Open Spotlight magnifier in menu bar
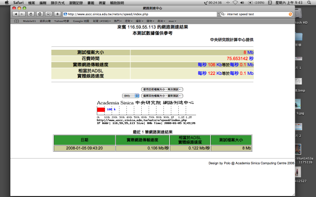Viewport: 316px width, 197px height. [309, 2]
